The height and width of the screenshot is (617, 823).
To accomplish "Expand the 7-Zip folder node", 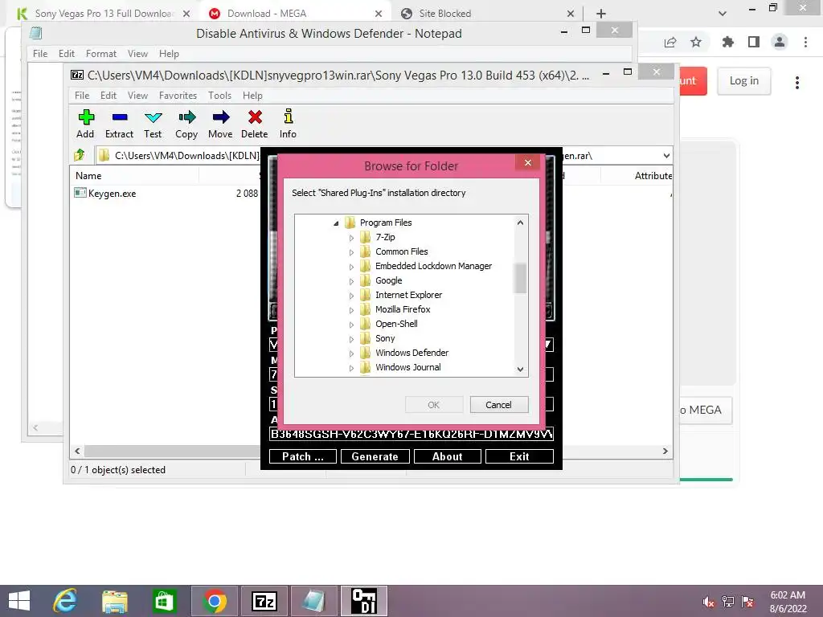I will pos(352,238).
